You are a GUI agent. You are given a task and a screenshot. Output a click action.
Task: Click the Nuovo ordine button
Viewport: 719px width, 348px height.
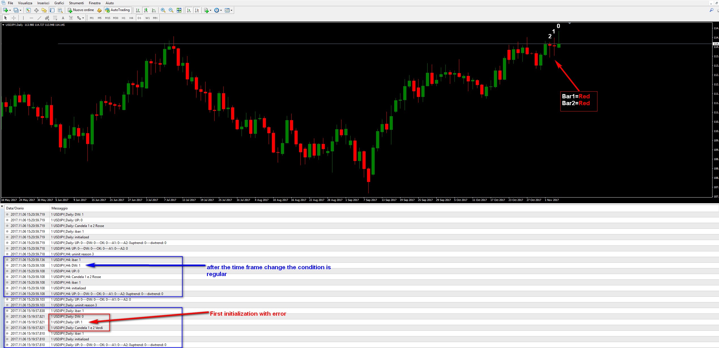tap(81, 10)
